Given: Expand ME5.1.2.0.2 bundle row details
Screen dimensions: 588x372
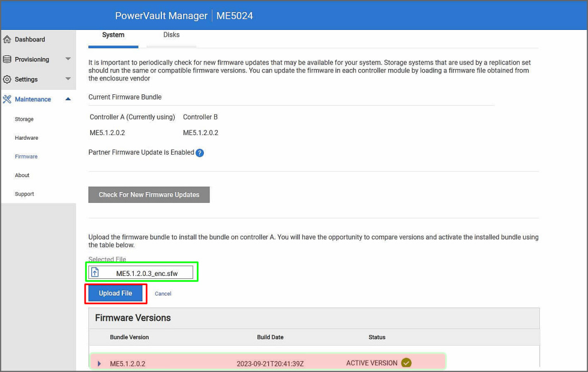Looking at the screenshot, I should (x=99, y=363).
